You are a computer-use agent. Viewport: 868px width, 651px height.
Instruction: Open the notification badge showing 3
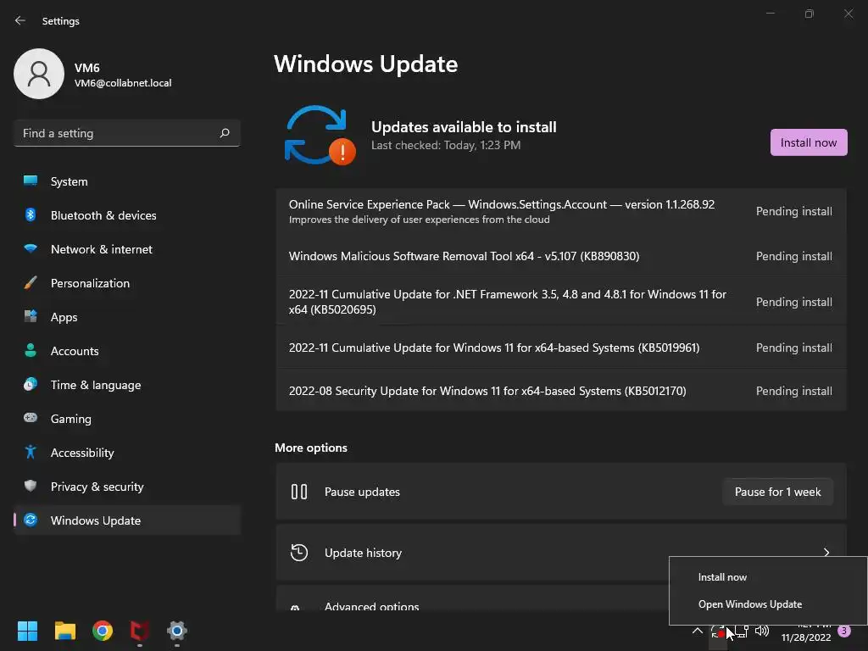click(x=843, y=631)
